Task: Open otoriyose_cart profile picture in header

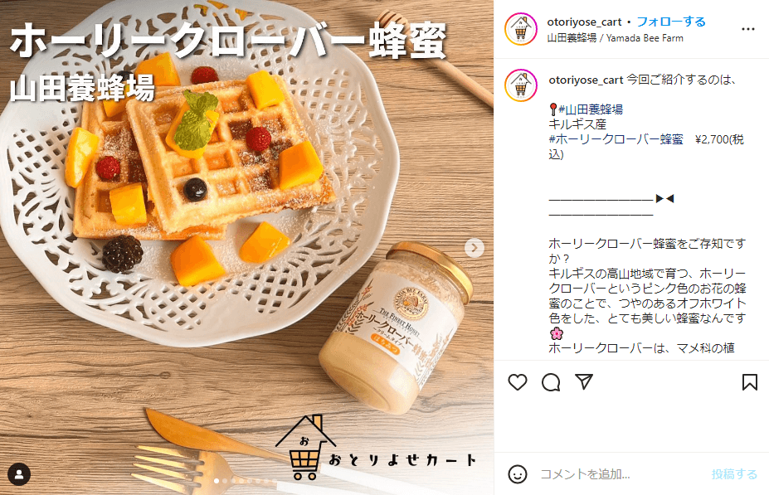Action: [521, 29]
